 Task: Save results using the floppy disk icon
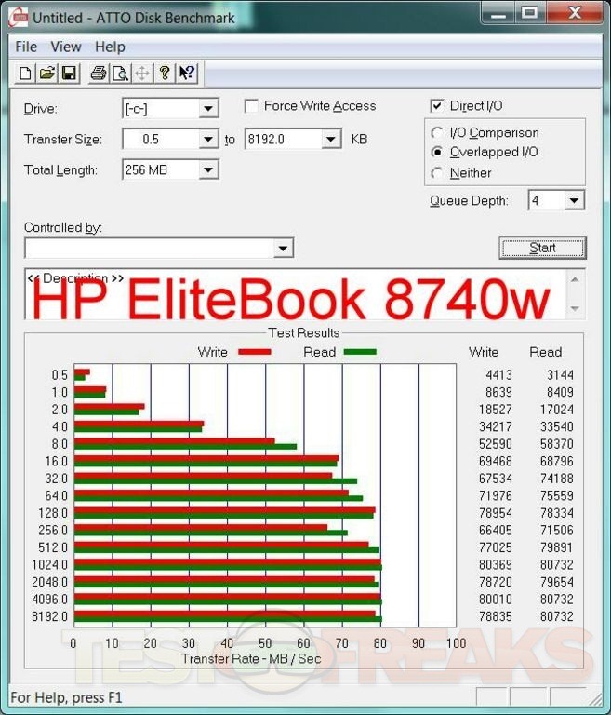[69, 73]
